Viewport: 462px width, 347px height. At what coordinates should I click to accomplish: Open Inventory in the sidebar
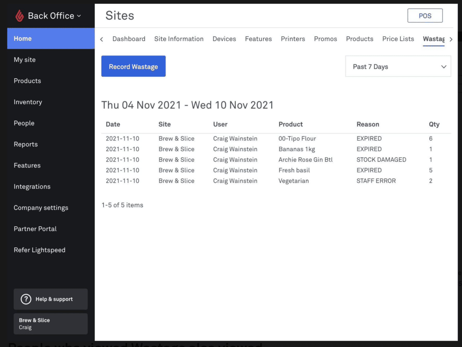coord(28,102)
